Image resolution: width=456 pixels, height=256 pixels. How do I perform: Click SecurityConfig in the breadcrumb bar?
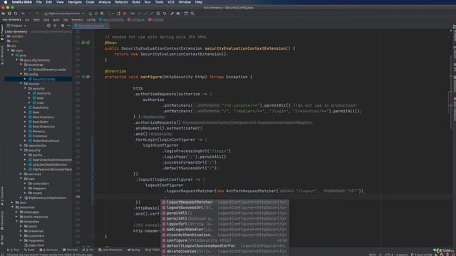111,20
